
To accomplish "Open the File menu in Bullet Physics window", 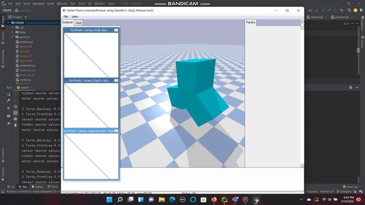I will tap(66, 17).
